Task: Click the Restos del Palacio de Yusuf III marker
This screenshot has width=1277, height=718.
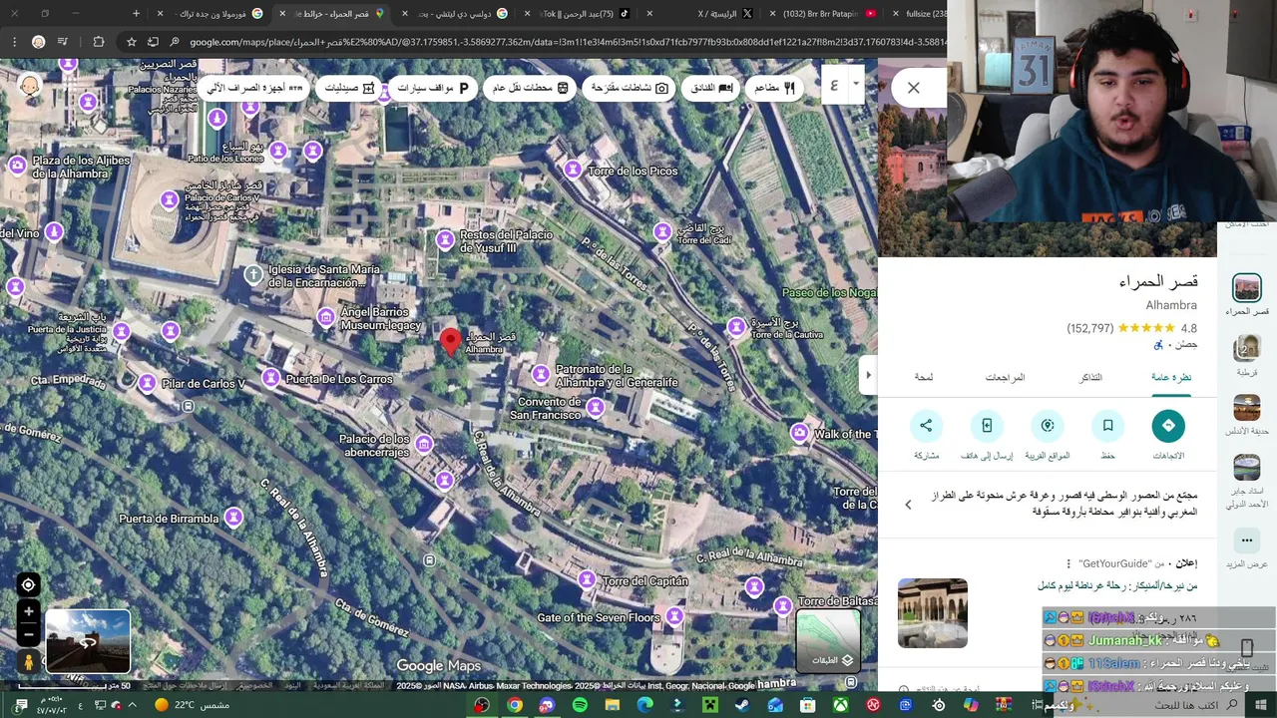Action: [446, 238]
